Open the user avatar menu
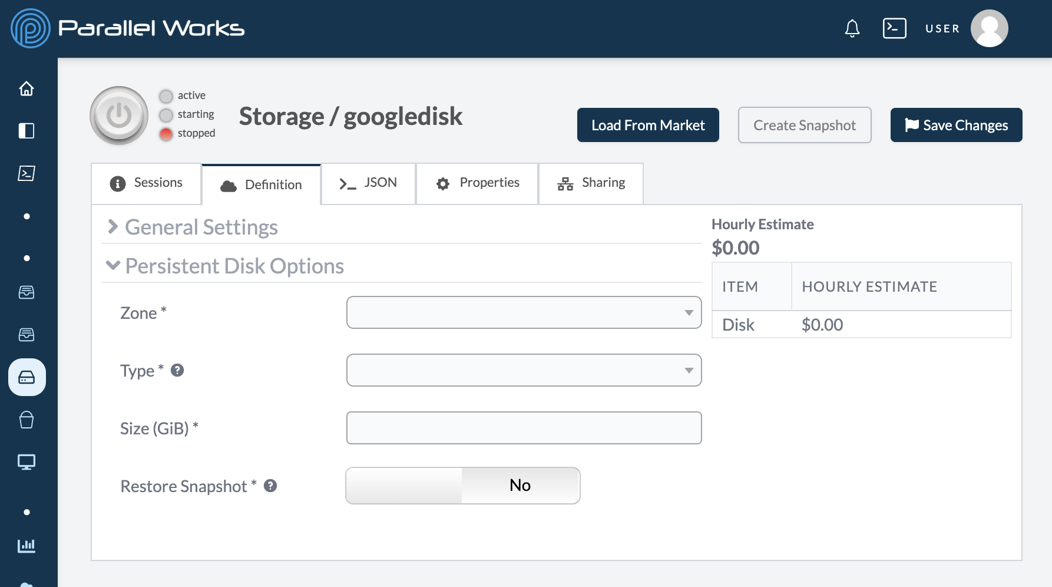Image resolution: width=1052 pixels, height=587 pixels. point(989,28)
